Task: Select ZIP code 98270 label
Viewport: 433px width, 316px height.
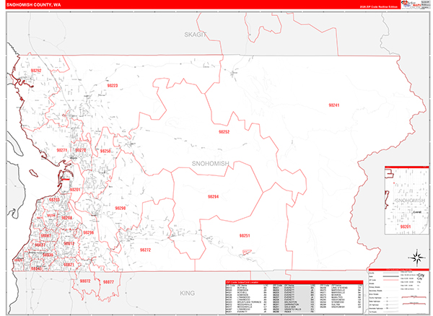Action: [81, 150]
